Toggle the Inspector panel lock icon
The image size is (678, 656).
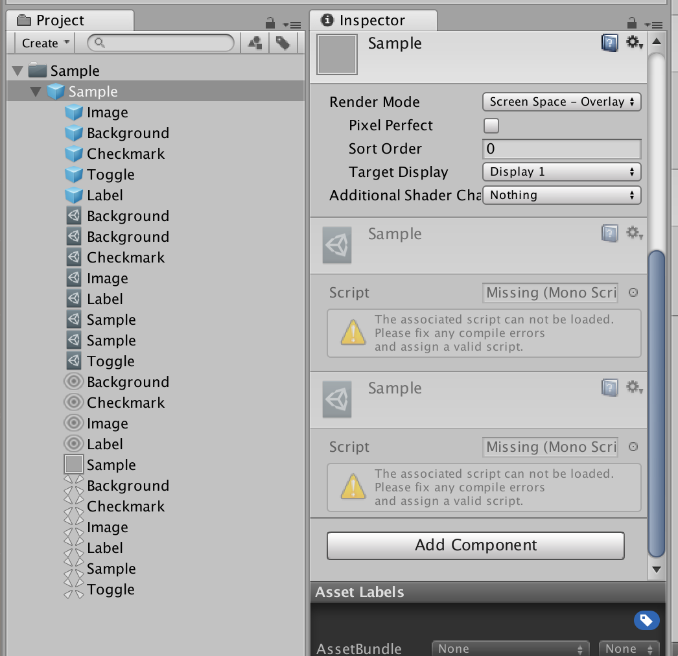click(x=632, y=23)
